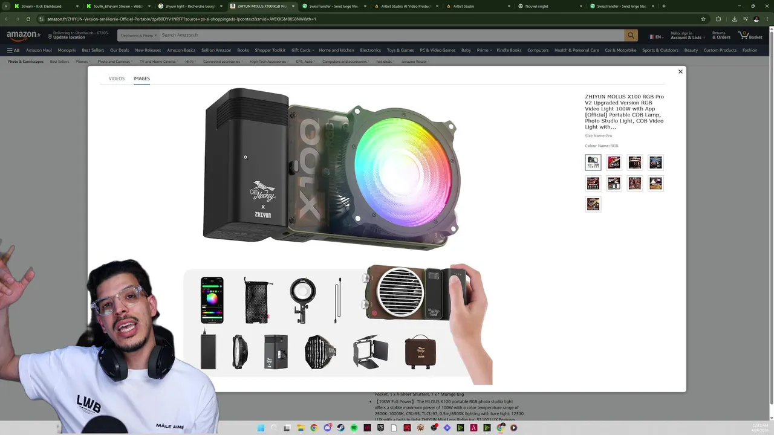Switch to the VIDEOS tab in gallery

[x=117, y=79]
